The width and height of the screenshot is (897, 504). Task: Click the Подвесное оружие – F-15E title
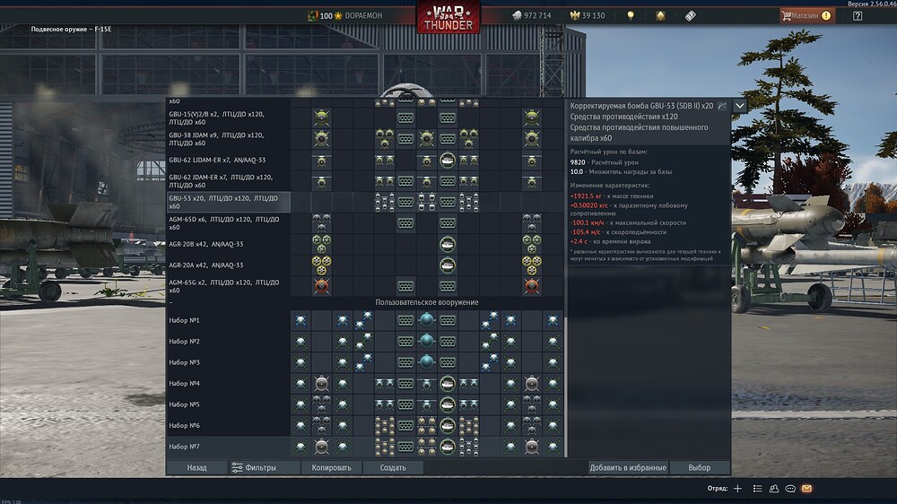71,30
